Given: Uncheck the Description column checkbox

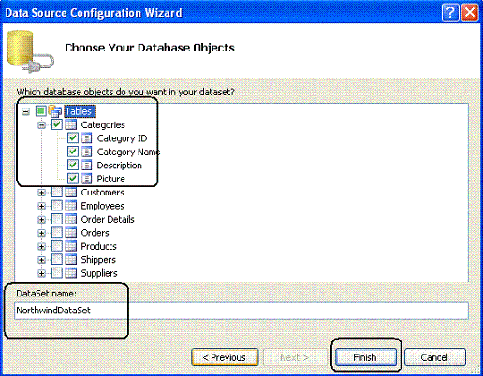Looking at the screenshot, I should click(73, 165).
